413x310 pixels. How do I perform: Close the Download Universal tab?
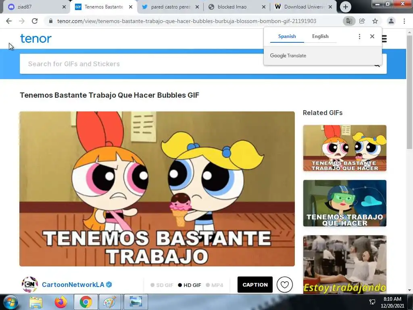coord(330,7)
